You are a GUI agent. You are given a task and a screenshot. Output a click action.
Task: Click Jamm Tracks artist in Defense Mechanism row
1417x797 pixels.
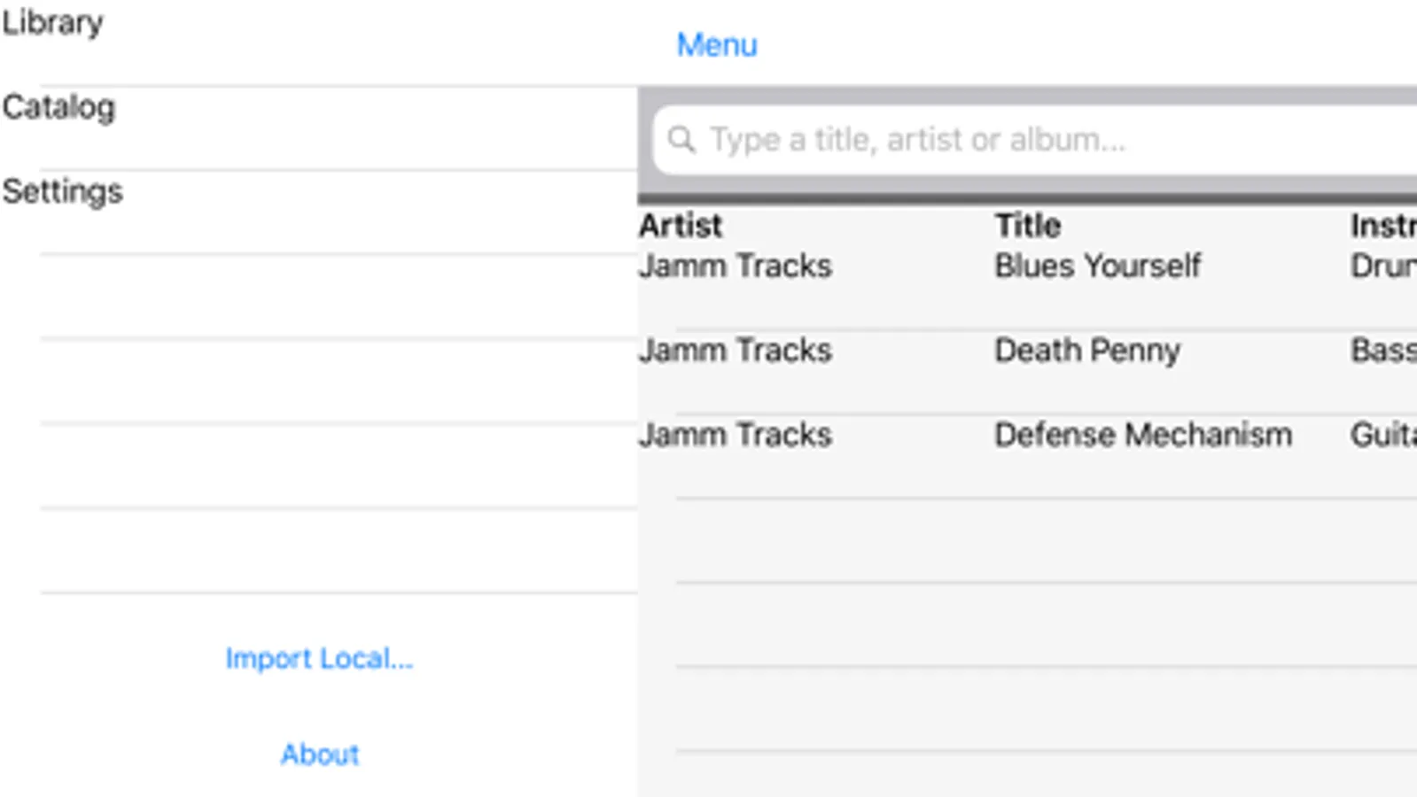click(x=736, y=435)
